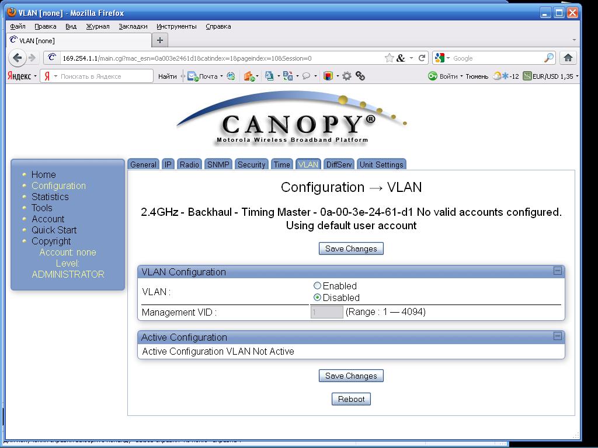Open the Tools link in the sidebar
The height and width of the screenshot is (448, 598).
coord(42,208)
